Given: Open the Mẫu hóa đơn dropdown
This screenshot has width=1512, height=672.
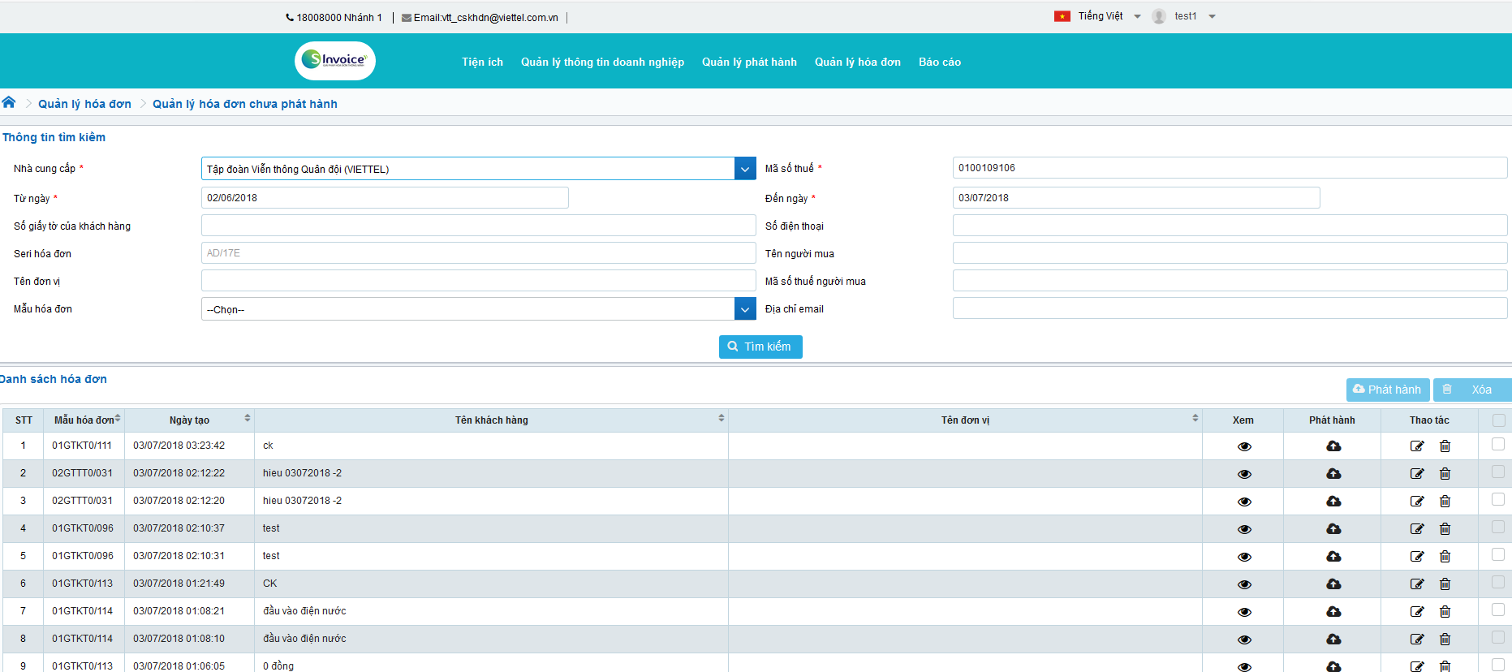Looking at the screenshot, I should pyautogui.click(x=745, y=309).
